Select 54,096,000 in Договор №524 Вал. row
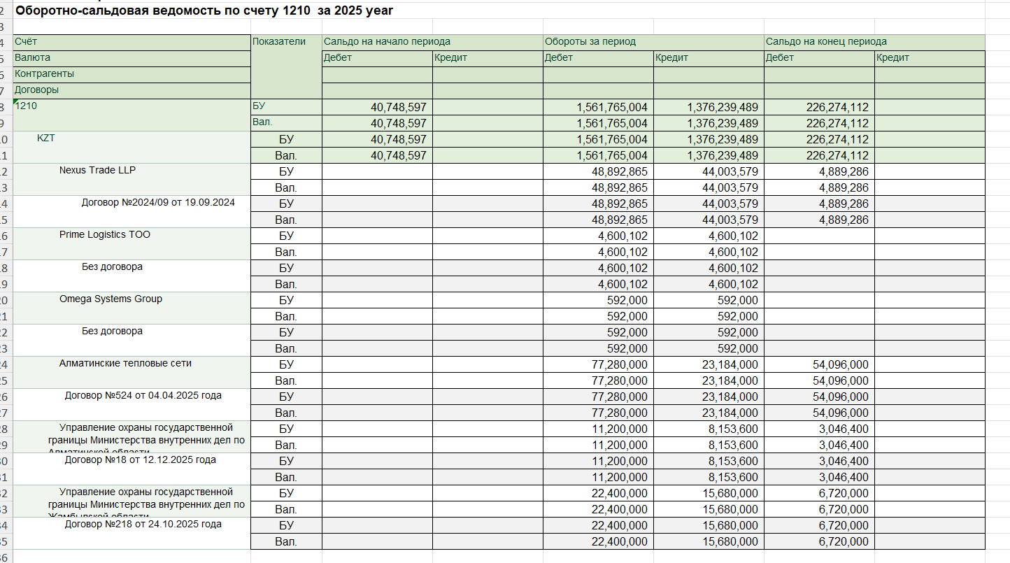This screenshot has width=1010, height=563. pos(819,413)
